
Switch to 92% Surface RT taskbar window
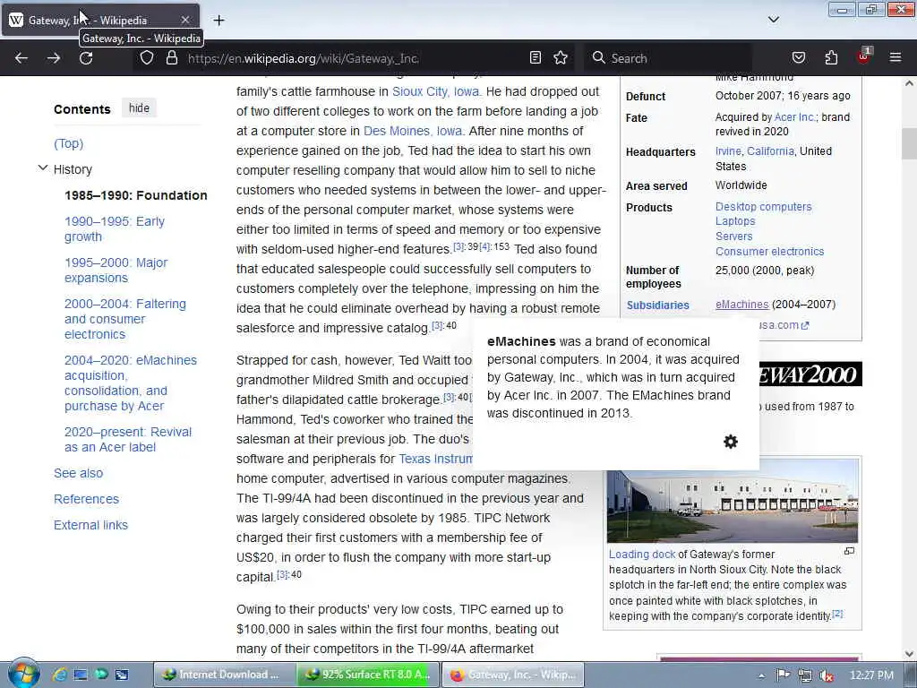coord(366,675)
